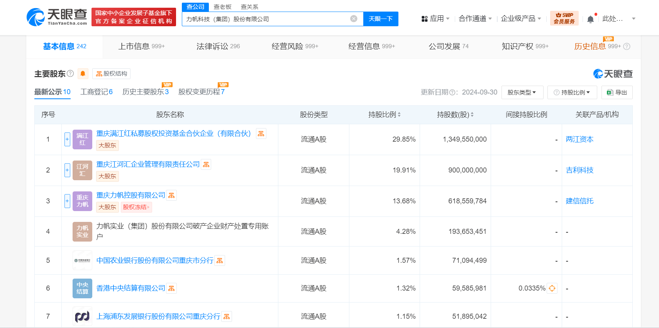Open the help icon next to 主要股东

tap(70, 73)
